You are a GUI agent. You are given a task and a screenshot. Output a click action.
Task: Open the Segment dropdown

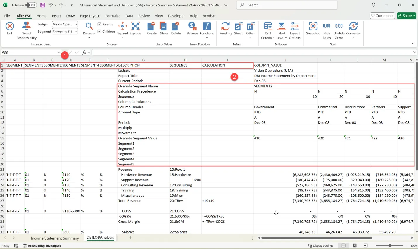pyautogui.click(x=65, y=31)
